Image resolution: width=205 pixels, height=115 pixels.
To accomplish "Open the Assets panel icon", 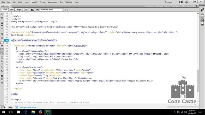I will 202,25.
